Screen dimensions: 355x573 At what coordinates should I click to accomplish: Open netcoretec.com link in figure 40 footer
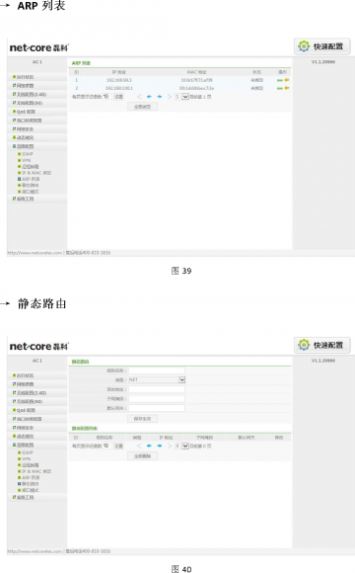pyautogui.click(x=35, y=551)
